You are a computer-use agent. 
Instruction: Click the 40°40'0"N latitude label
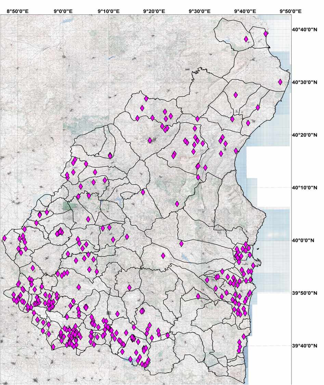304,29
